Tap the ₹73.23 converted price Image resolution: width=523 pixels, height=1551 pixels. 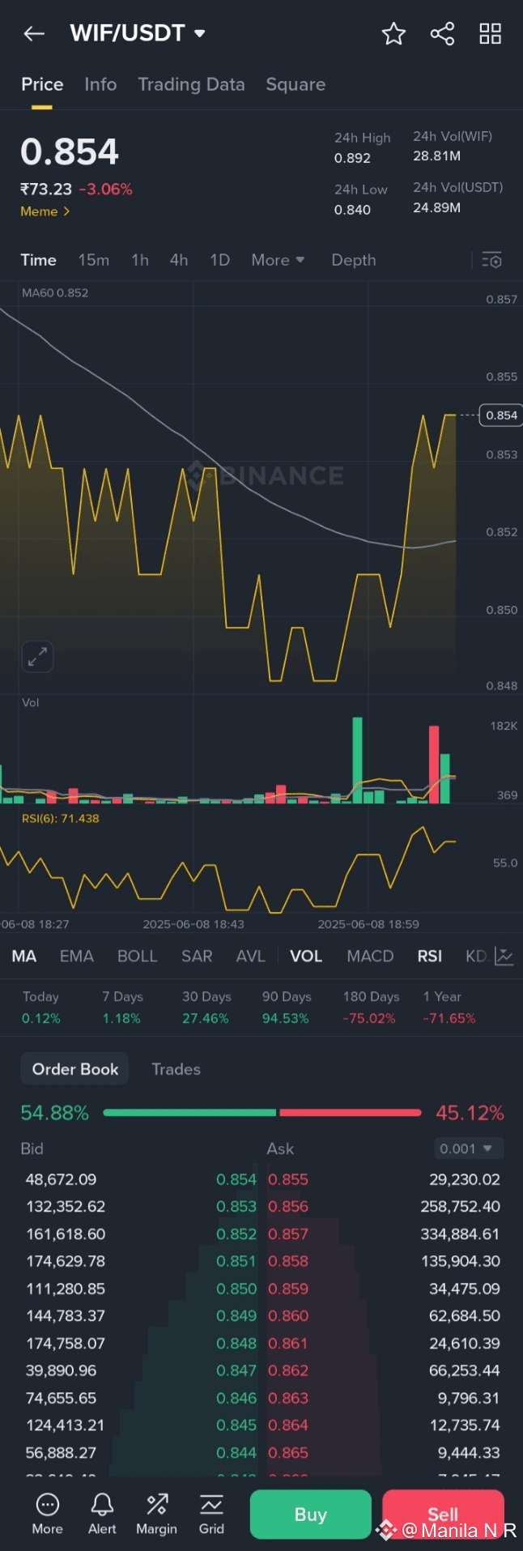point(46,190)
